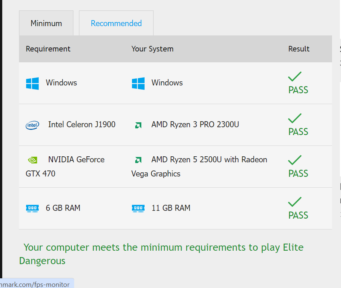The image size is (341, 288).
Task: Select the AMD Ryzen 5 2500U Vega Graphics text
Action: 199,166
